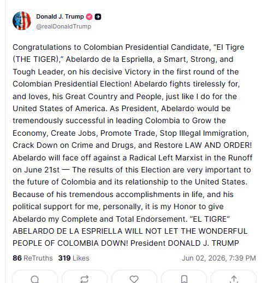Viewport: 262px width, 283px height.
Task: Click the word Likes below the post
Action: click(x=81, y=258)
